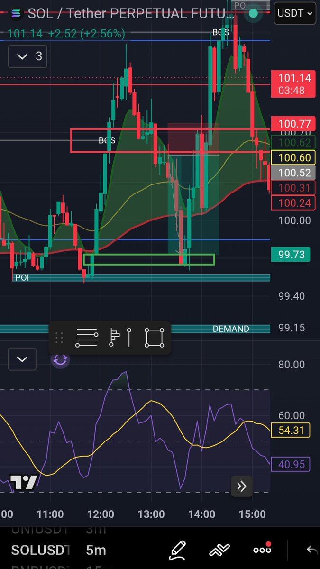Select the purple RSI value 40.95
The height and width of the screenshot is (569, 320).
pos(291,464)
